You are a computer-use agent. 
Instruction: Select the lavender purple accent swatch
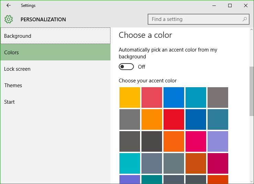(218, 141)
